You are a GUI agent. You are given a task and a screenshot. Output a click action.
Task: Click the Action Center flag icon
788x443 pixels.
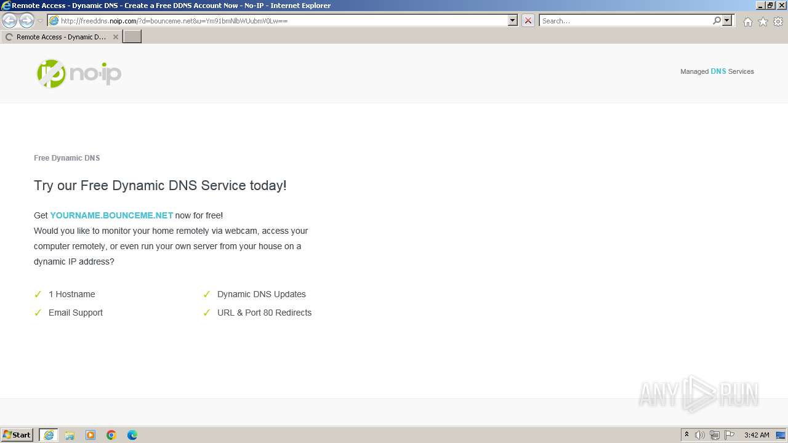730,435
